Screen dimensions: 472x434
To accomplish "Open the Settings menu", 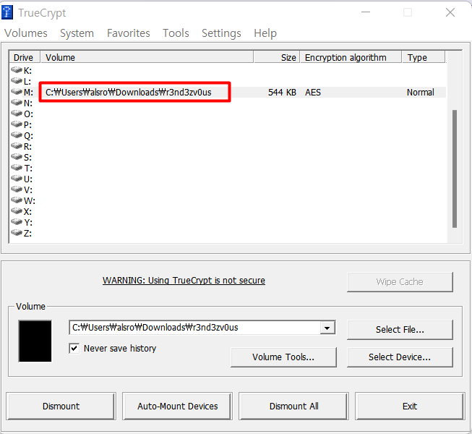I will [222, 33].
